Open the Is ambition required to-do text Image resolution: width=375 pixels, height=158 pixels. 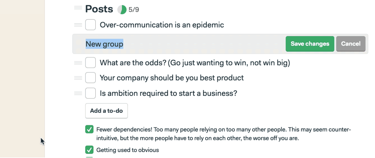click(x=168, y=93)
